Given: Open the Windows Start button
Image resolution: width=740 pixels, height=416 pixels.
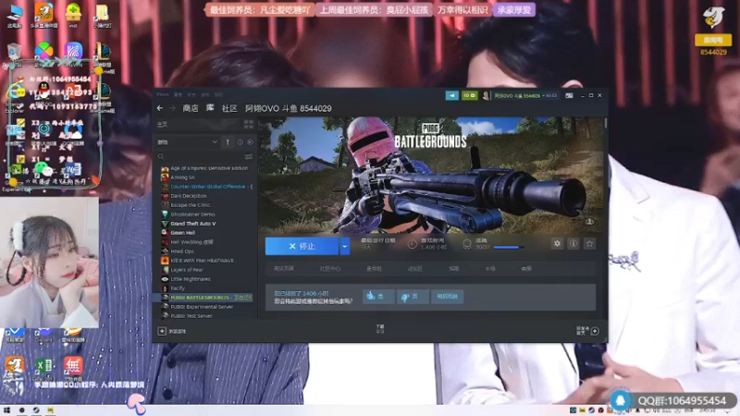Looking at the screenshot, I should (x=6, y=410).
